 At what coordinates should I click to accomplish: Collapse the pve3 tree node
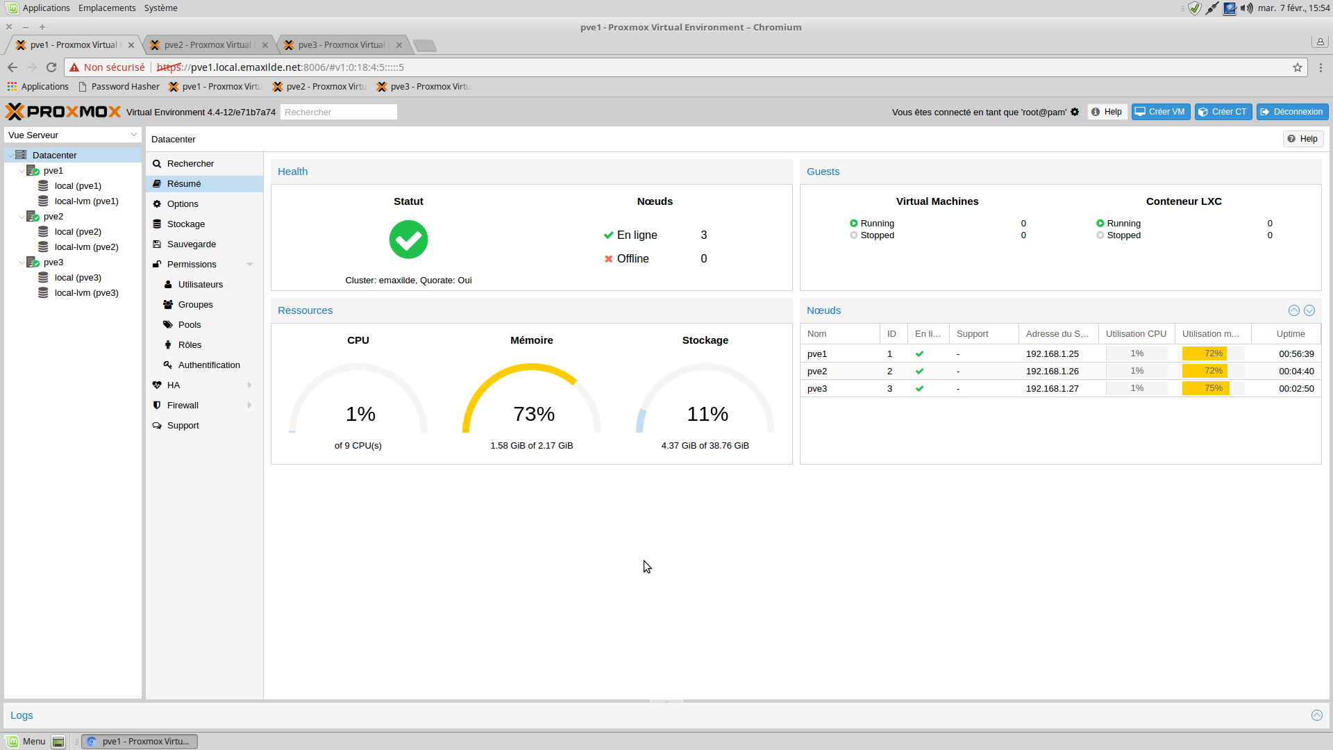[x=22, y=262]
